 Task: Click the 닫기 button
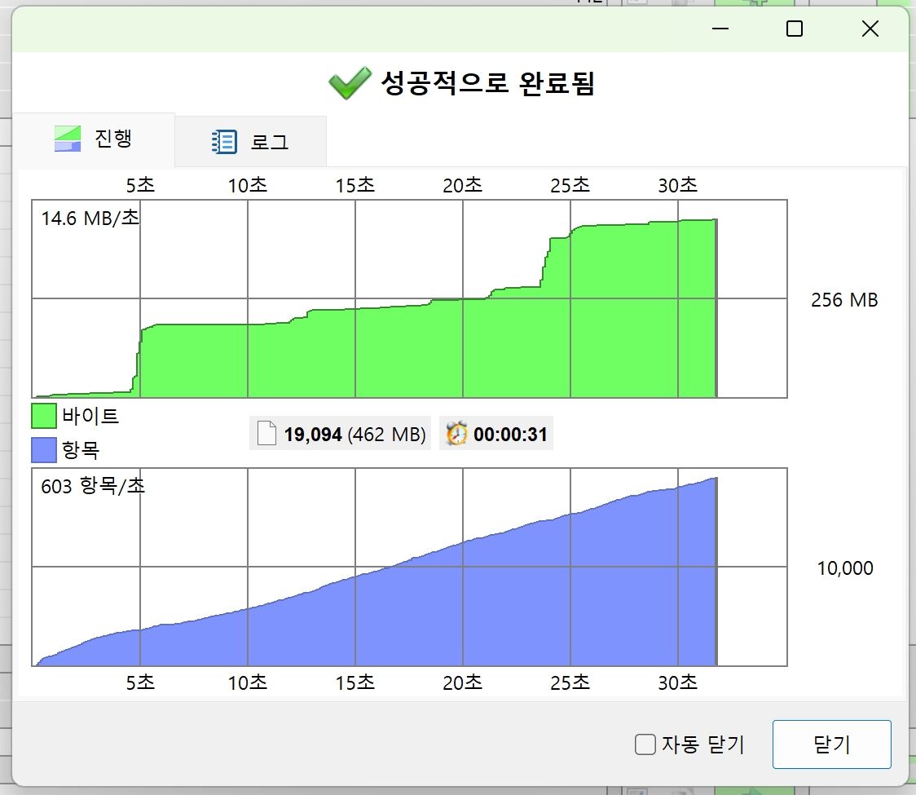coord(831,744)
